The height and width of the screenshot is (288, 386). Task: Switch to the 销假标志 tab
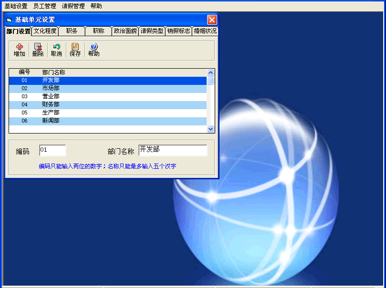(x=178, y=31)
